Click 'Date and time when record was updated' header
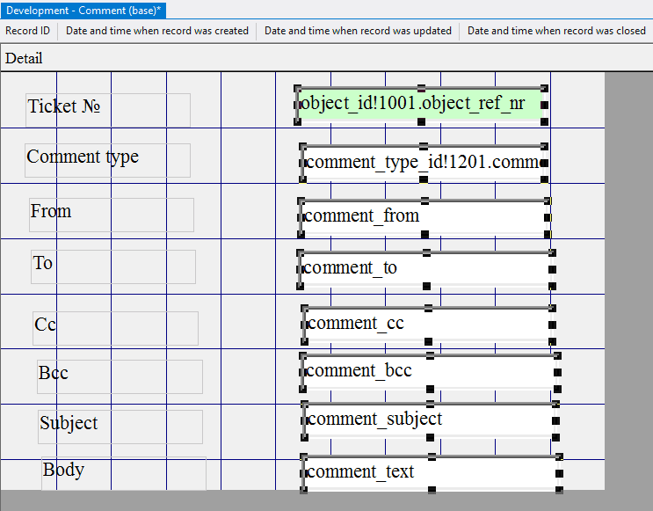Viewport: 653px width, 511px height. click(x=358, y=31)
